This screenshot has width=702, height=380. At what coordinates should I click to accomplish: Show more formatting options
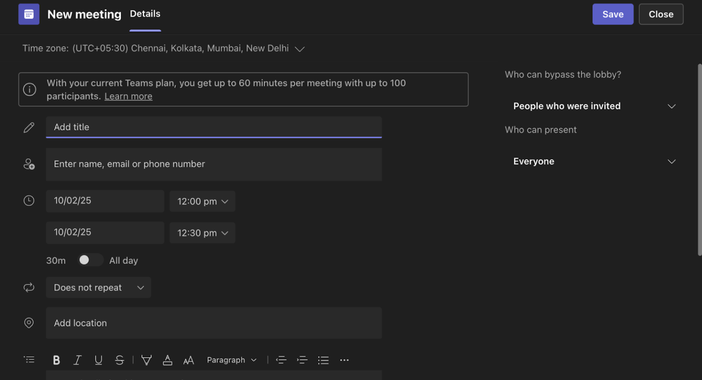[x=344, y=360]
